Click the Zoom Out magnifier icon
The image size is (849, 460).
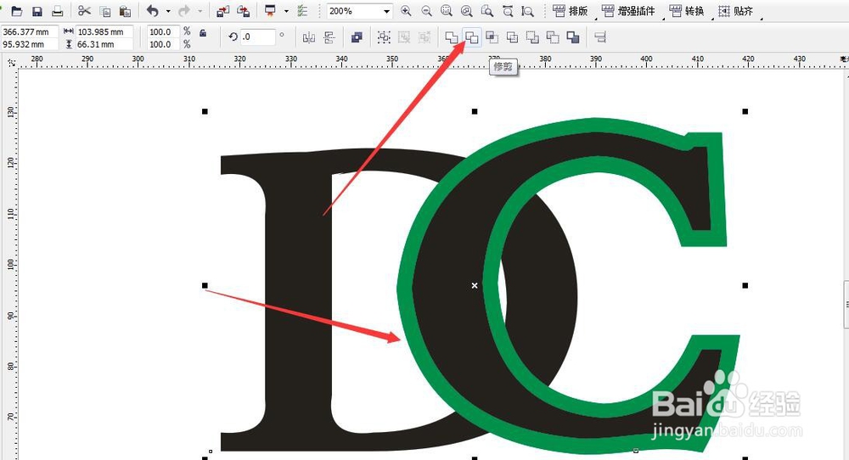click(x=427, y=11)
